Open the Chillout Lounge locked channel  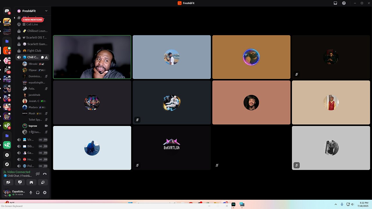(32, 31)
